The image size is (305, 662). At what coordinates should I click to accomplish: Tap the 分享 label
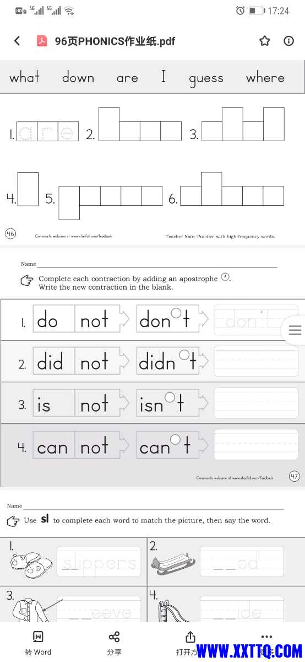tap(114, 652)
